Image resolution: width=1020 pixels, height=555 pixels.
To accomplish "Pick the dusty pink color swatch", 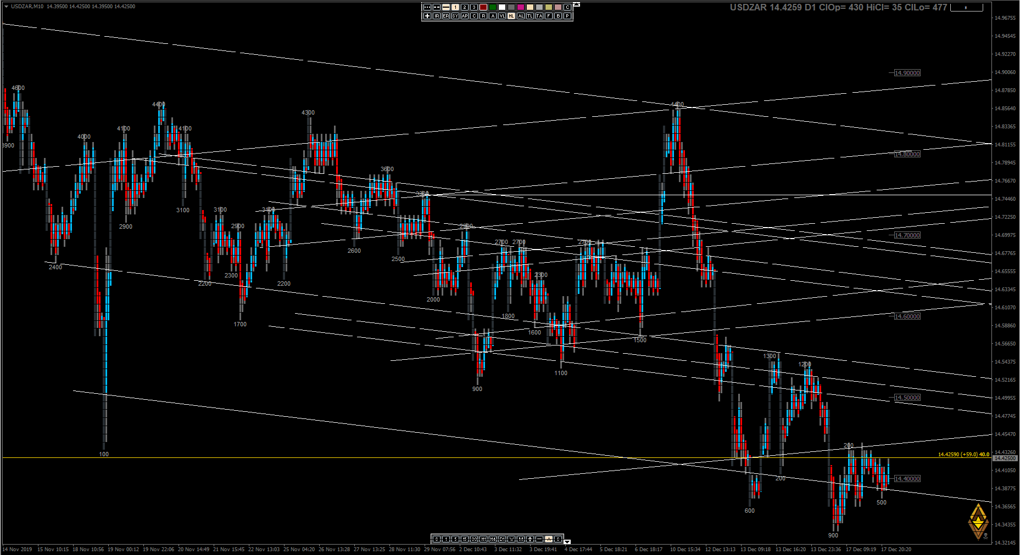I will tap(558, 7).
